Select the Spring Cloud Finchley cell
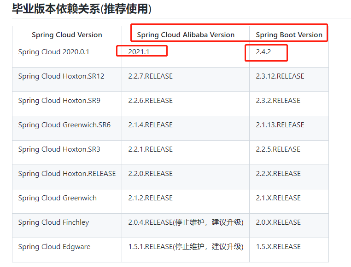The height and width of the screenshot is (267, 351). (x=67, y=226)
